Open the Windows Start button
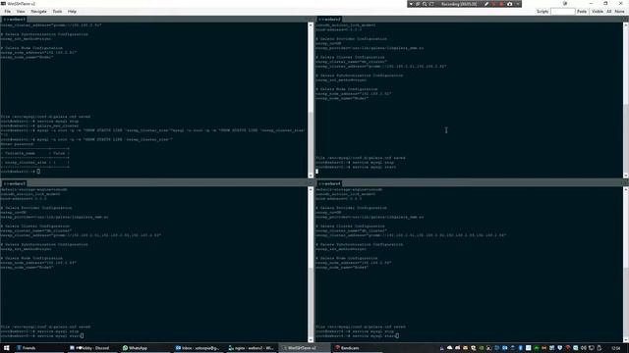629x353 pixels. [6, 348]
